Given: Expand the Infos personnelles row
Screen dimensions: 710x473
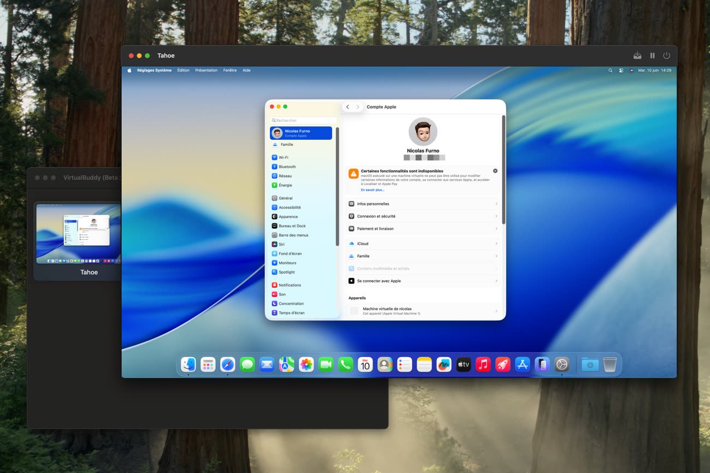Looking at the screenshot, I should tap(423, 204).
